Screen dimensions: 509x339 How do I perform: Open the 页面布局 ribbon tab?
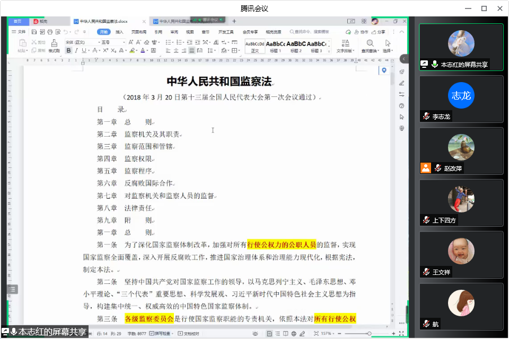click(138, 32)
